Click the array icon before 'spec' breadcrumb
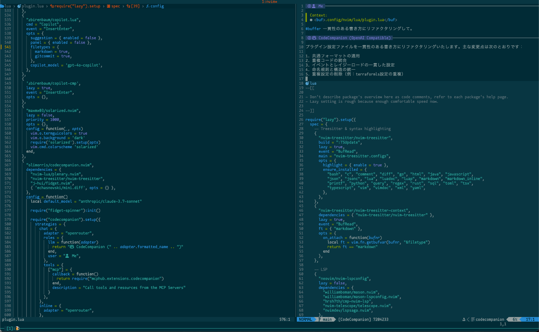Viewport: 539px width, 332px height. 108,6
